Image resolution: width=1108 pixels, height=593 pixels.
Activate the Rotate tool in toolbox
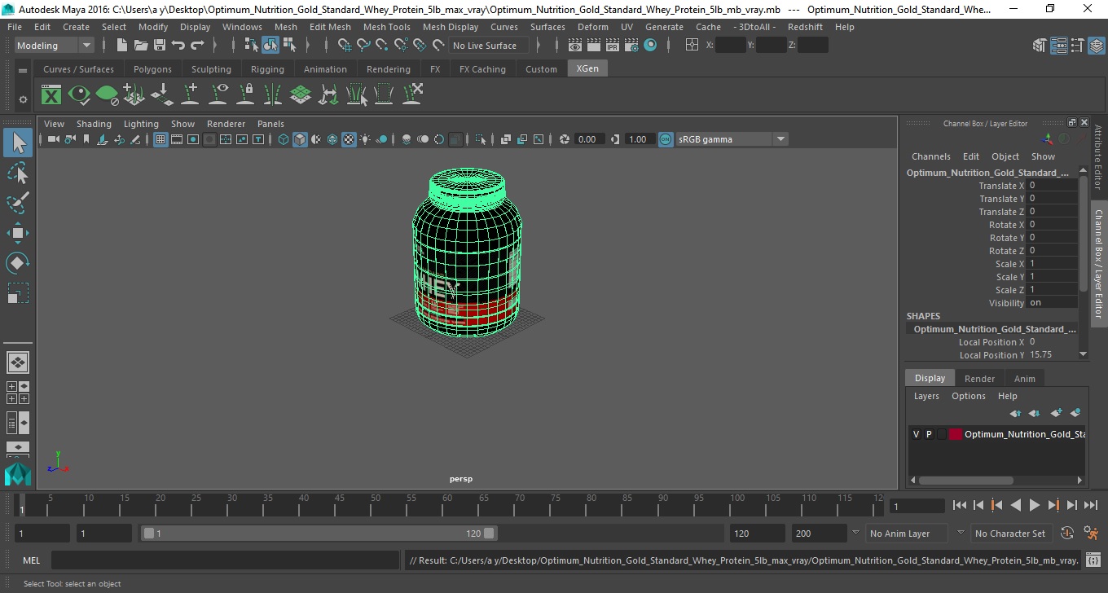[x=18, y=263]
